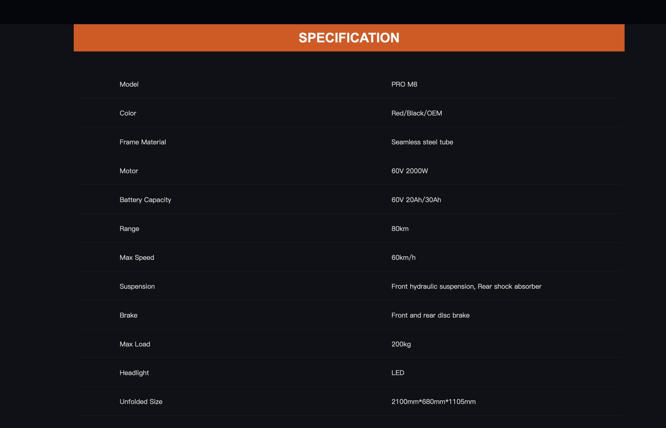Click the Max Speed label
The height and width of the screenshot is (428, 666).
[x=137, y=258]
